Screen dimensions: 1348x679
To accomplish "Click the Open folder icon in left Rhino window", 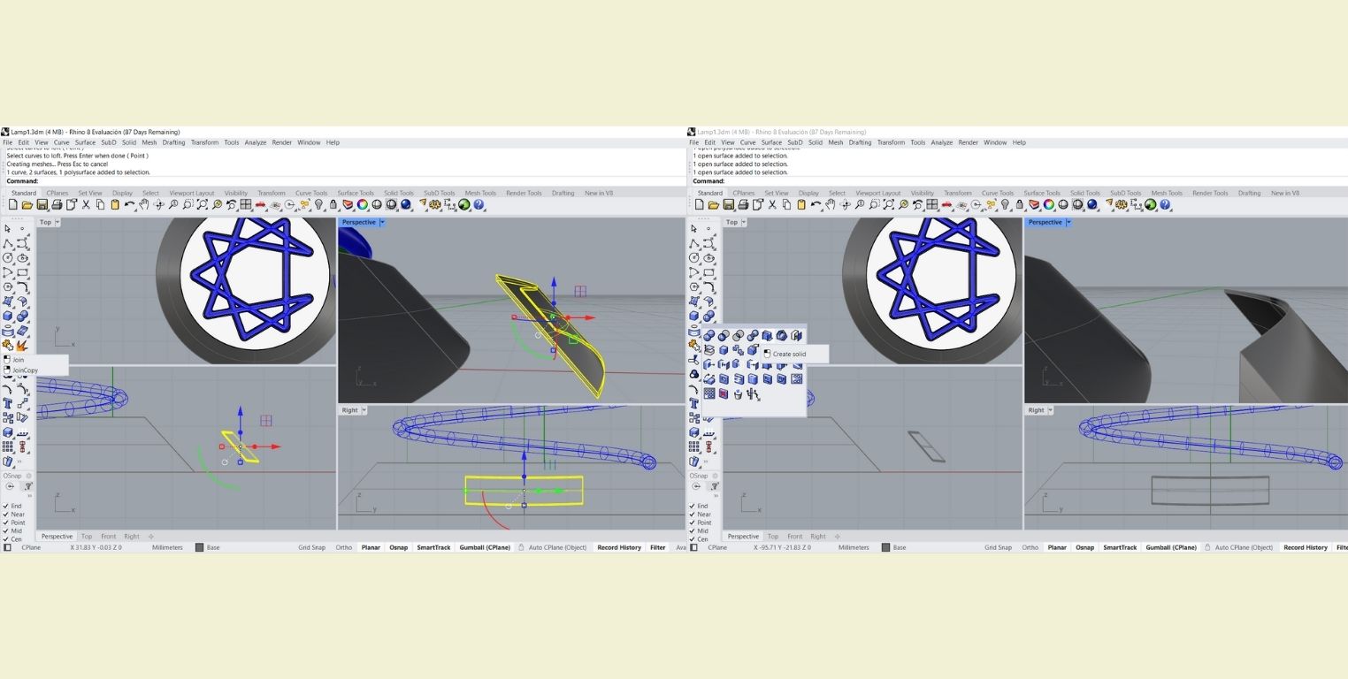I will pyautogui.click(x=27, y=205).
